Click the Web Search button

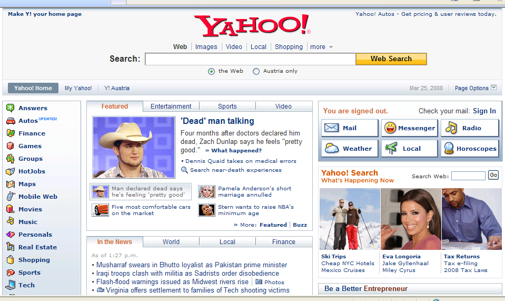click(x=391, y=59)
